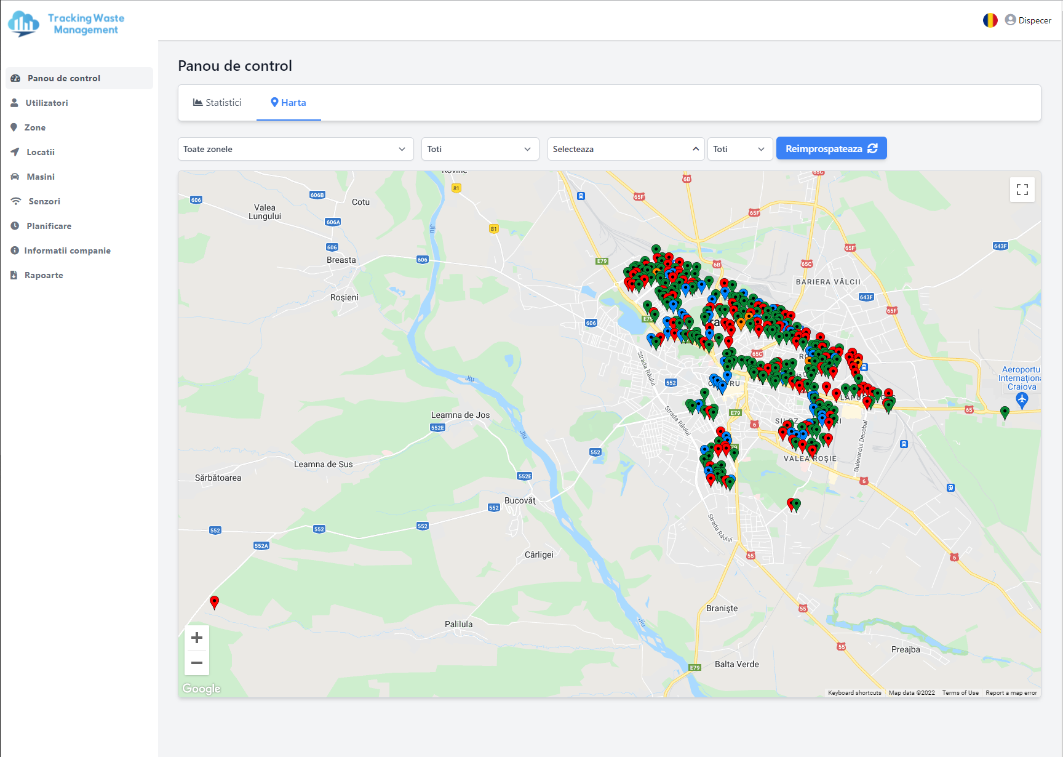Click the clock icon beside Planificare

15,226
